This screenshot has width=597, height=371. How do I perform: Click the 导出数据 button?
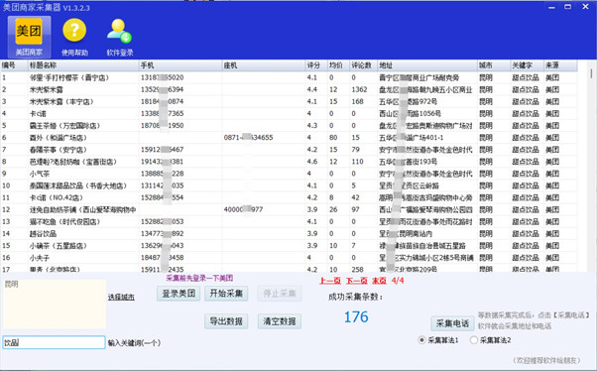(x=226, y=321)
